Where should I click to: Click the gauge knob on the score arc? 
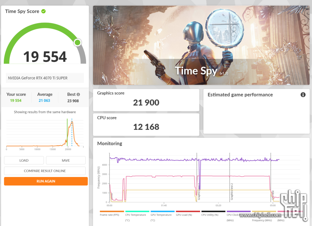pos(77,42)
